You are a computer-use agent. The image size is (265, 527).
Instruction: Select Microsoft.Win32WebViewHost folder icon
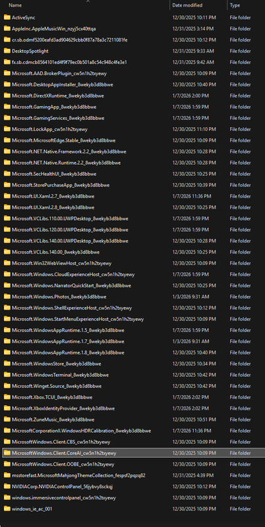(7, 263)
